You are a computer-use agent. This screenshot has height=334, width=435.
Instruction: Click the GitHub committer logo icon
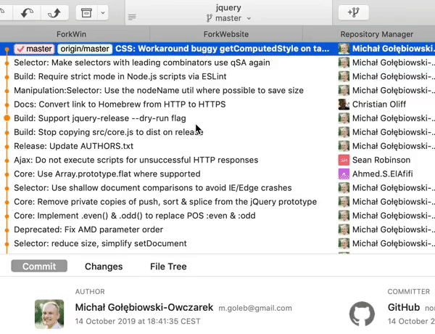click(362, 314)
